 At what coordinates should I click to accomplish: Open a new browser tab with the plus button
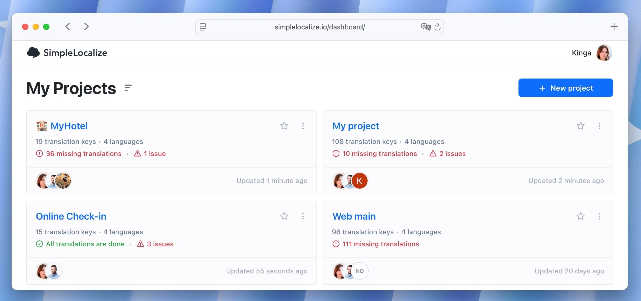(614, 26)
